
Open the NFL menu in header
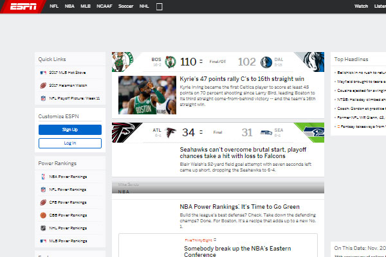54,6
